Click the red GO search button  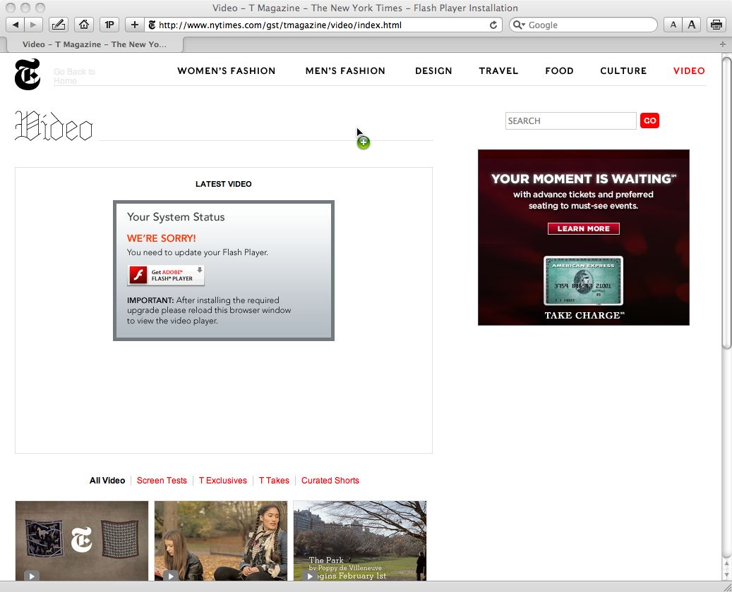click(649, 121)
